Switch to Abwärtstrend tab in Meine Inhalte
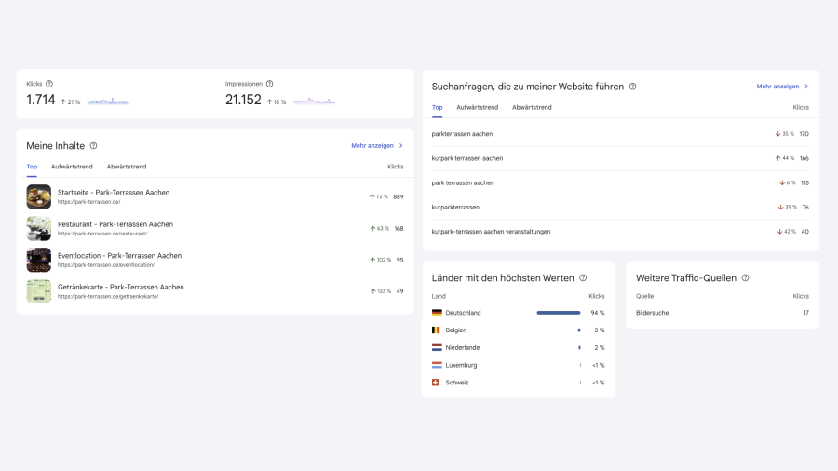This screenshot has height=471, width=838. coord(127,167)
